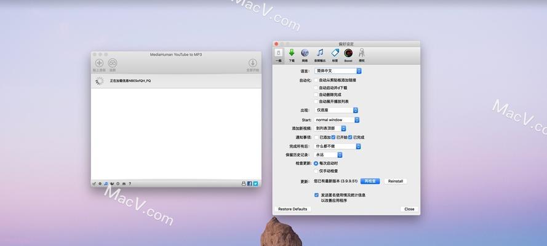This screenshot has height=246, width=547.
Task: Switch to the Boost gauge tab
Action: [x=348, y=55]
